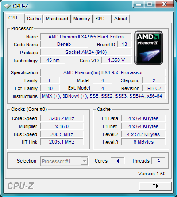Select the Memory tab
Viewport: 177px width, 197px height.
click(82, 19)
